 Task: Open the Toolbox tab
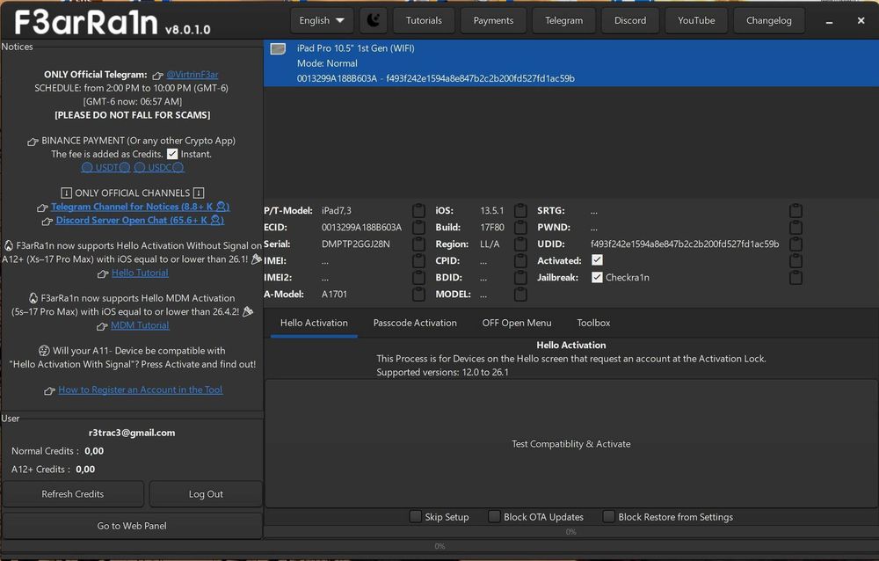(x=593, y=323)
